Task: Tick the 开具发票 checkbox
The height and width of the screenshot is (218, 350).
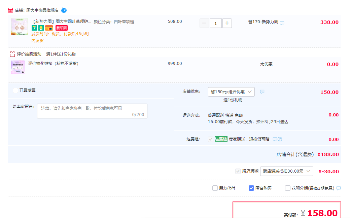Action: coord(15,90)
